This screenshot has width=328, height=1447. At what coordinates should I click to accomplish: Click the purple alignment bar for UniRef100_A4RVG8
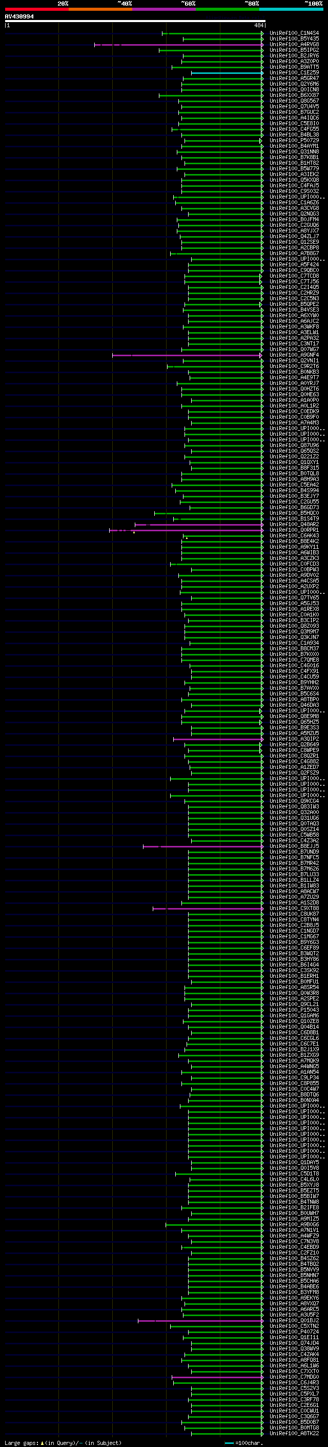click(179, 44)
